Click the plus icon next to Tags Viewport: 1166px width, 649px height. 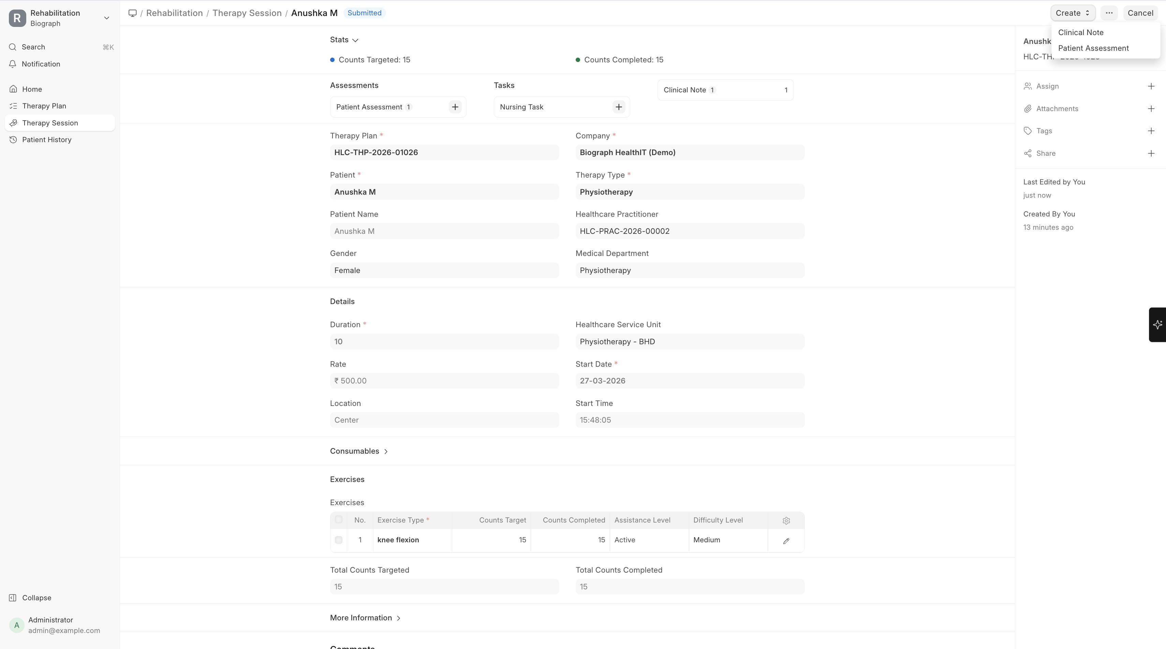(x=1151, y=131)
